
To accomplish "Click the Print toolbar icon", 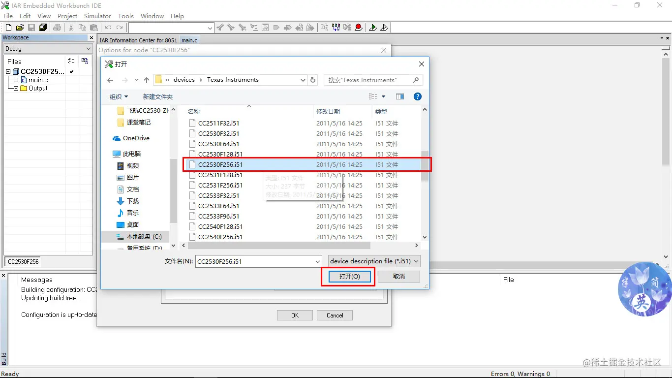I will click(57, 28).
